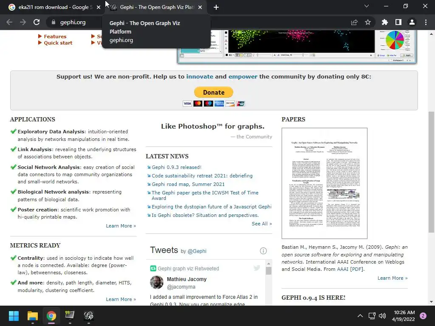Open Mathieu Jacomy tweet author name
The width and height of the screenshot is (435, 326).
187,279
